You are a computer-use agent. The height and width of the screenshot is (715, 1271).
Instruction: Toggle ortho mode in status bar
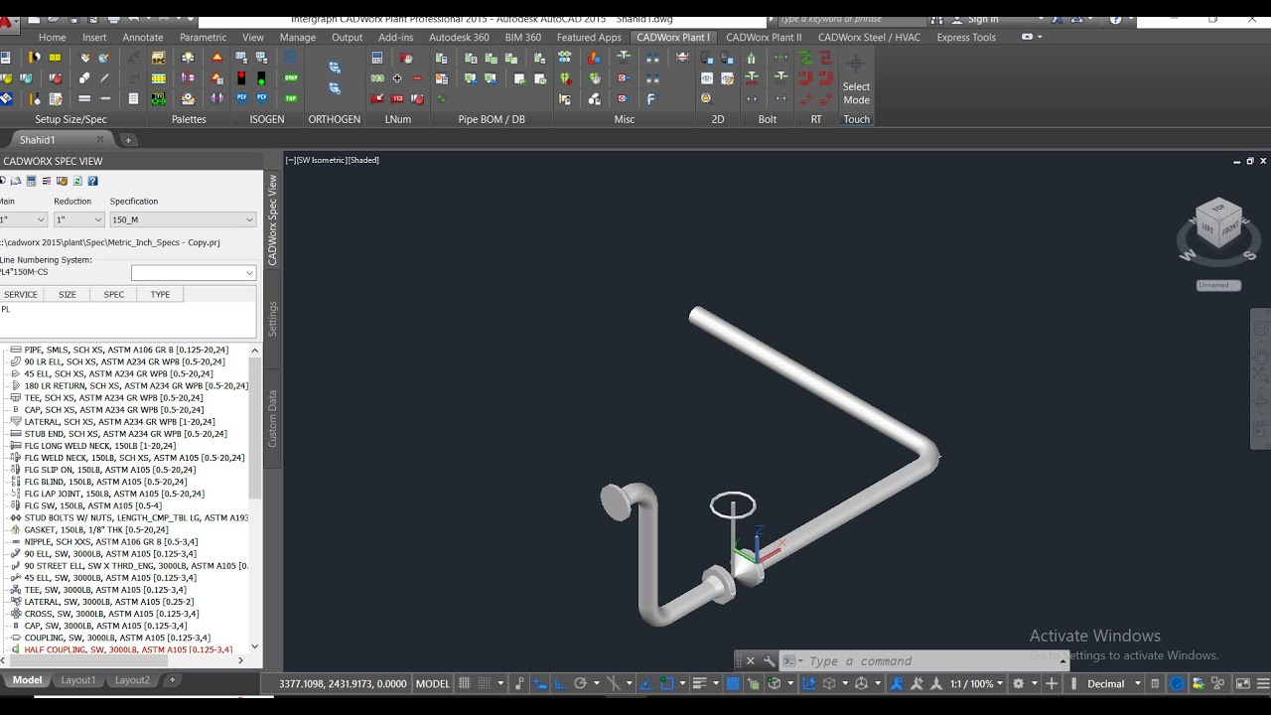(x=561, y=683)
